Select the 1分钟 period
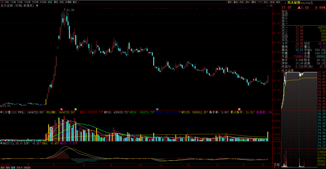 click(x=13, y=2)
